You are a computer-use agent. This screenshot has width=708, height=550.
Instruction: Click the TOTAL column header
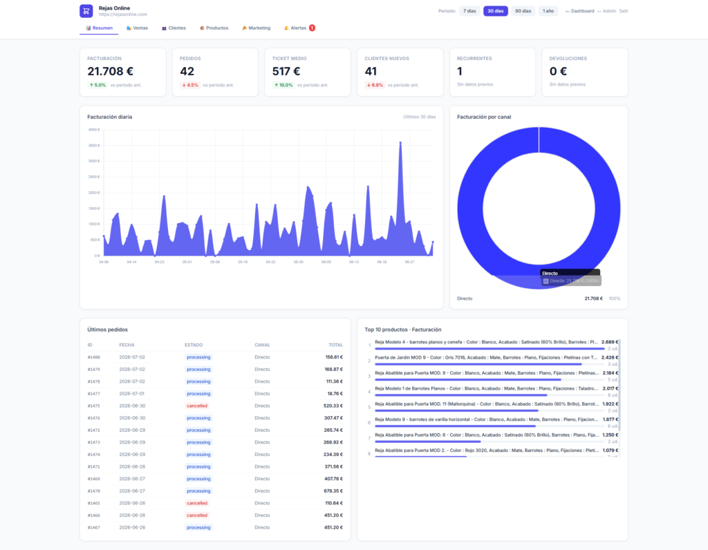pyautogui.click(x=335, y=345)
